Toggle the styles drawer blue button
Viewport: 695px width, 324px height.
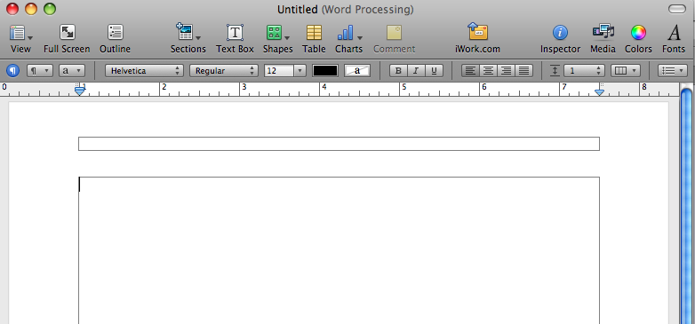click(12, 70)
